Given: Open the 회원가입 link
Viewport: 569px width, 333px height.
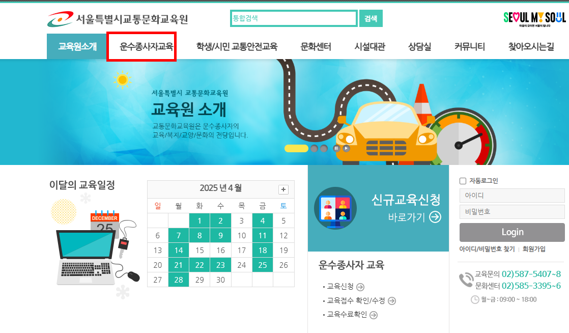Looking at the screenshot, I should coord(534,249).
